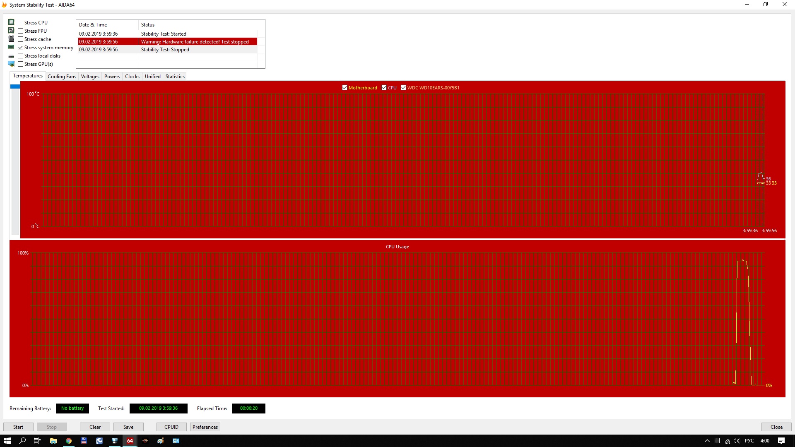The image size is (795, 447).
Task: Open the Paint palette taskbar icon
Action: pyautogui.click(x=161, y=441)
